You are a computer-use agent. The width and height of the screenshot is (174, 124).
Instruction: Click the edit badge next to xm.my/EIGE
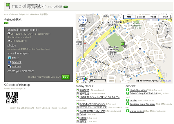(66, 7)
